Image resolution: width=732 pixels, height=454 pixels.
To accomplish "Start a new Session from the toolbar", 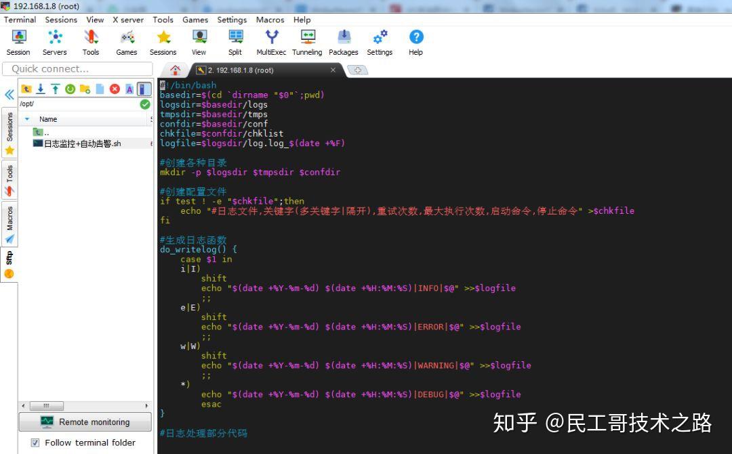I will coord(18,41).
